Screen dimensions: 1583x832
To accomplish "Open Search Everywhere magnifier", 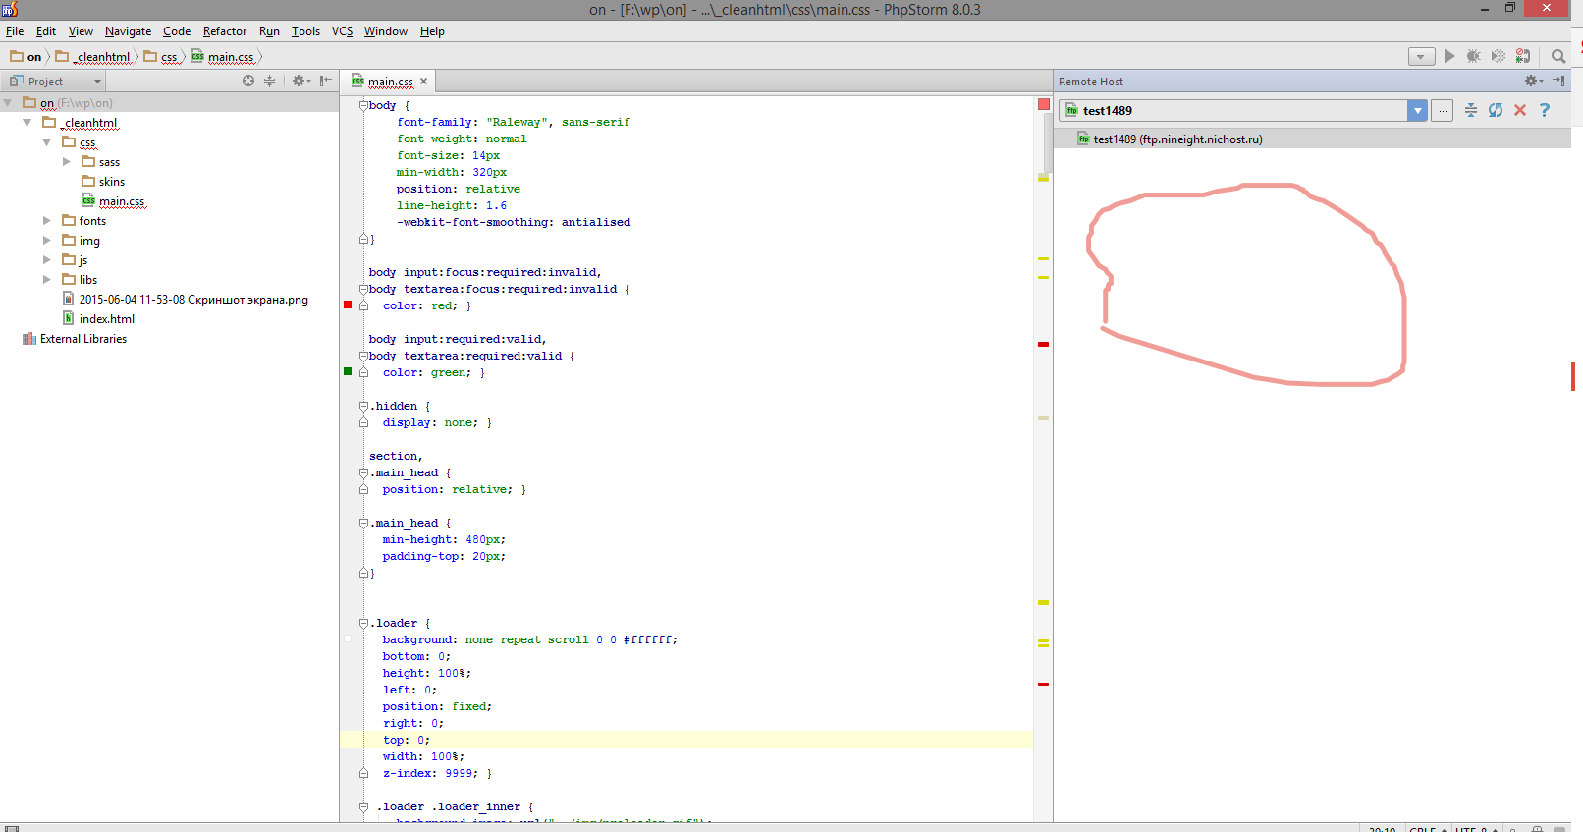I will [x=1558, y=56].
